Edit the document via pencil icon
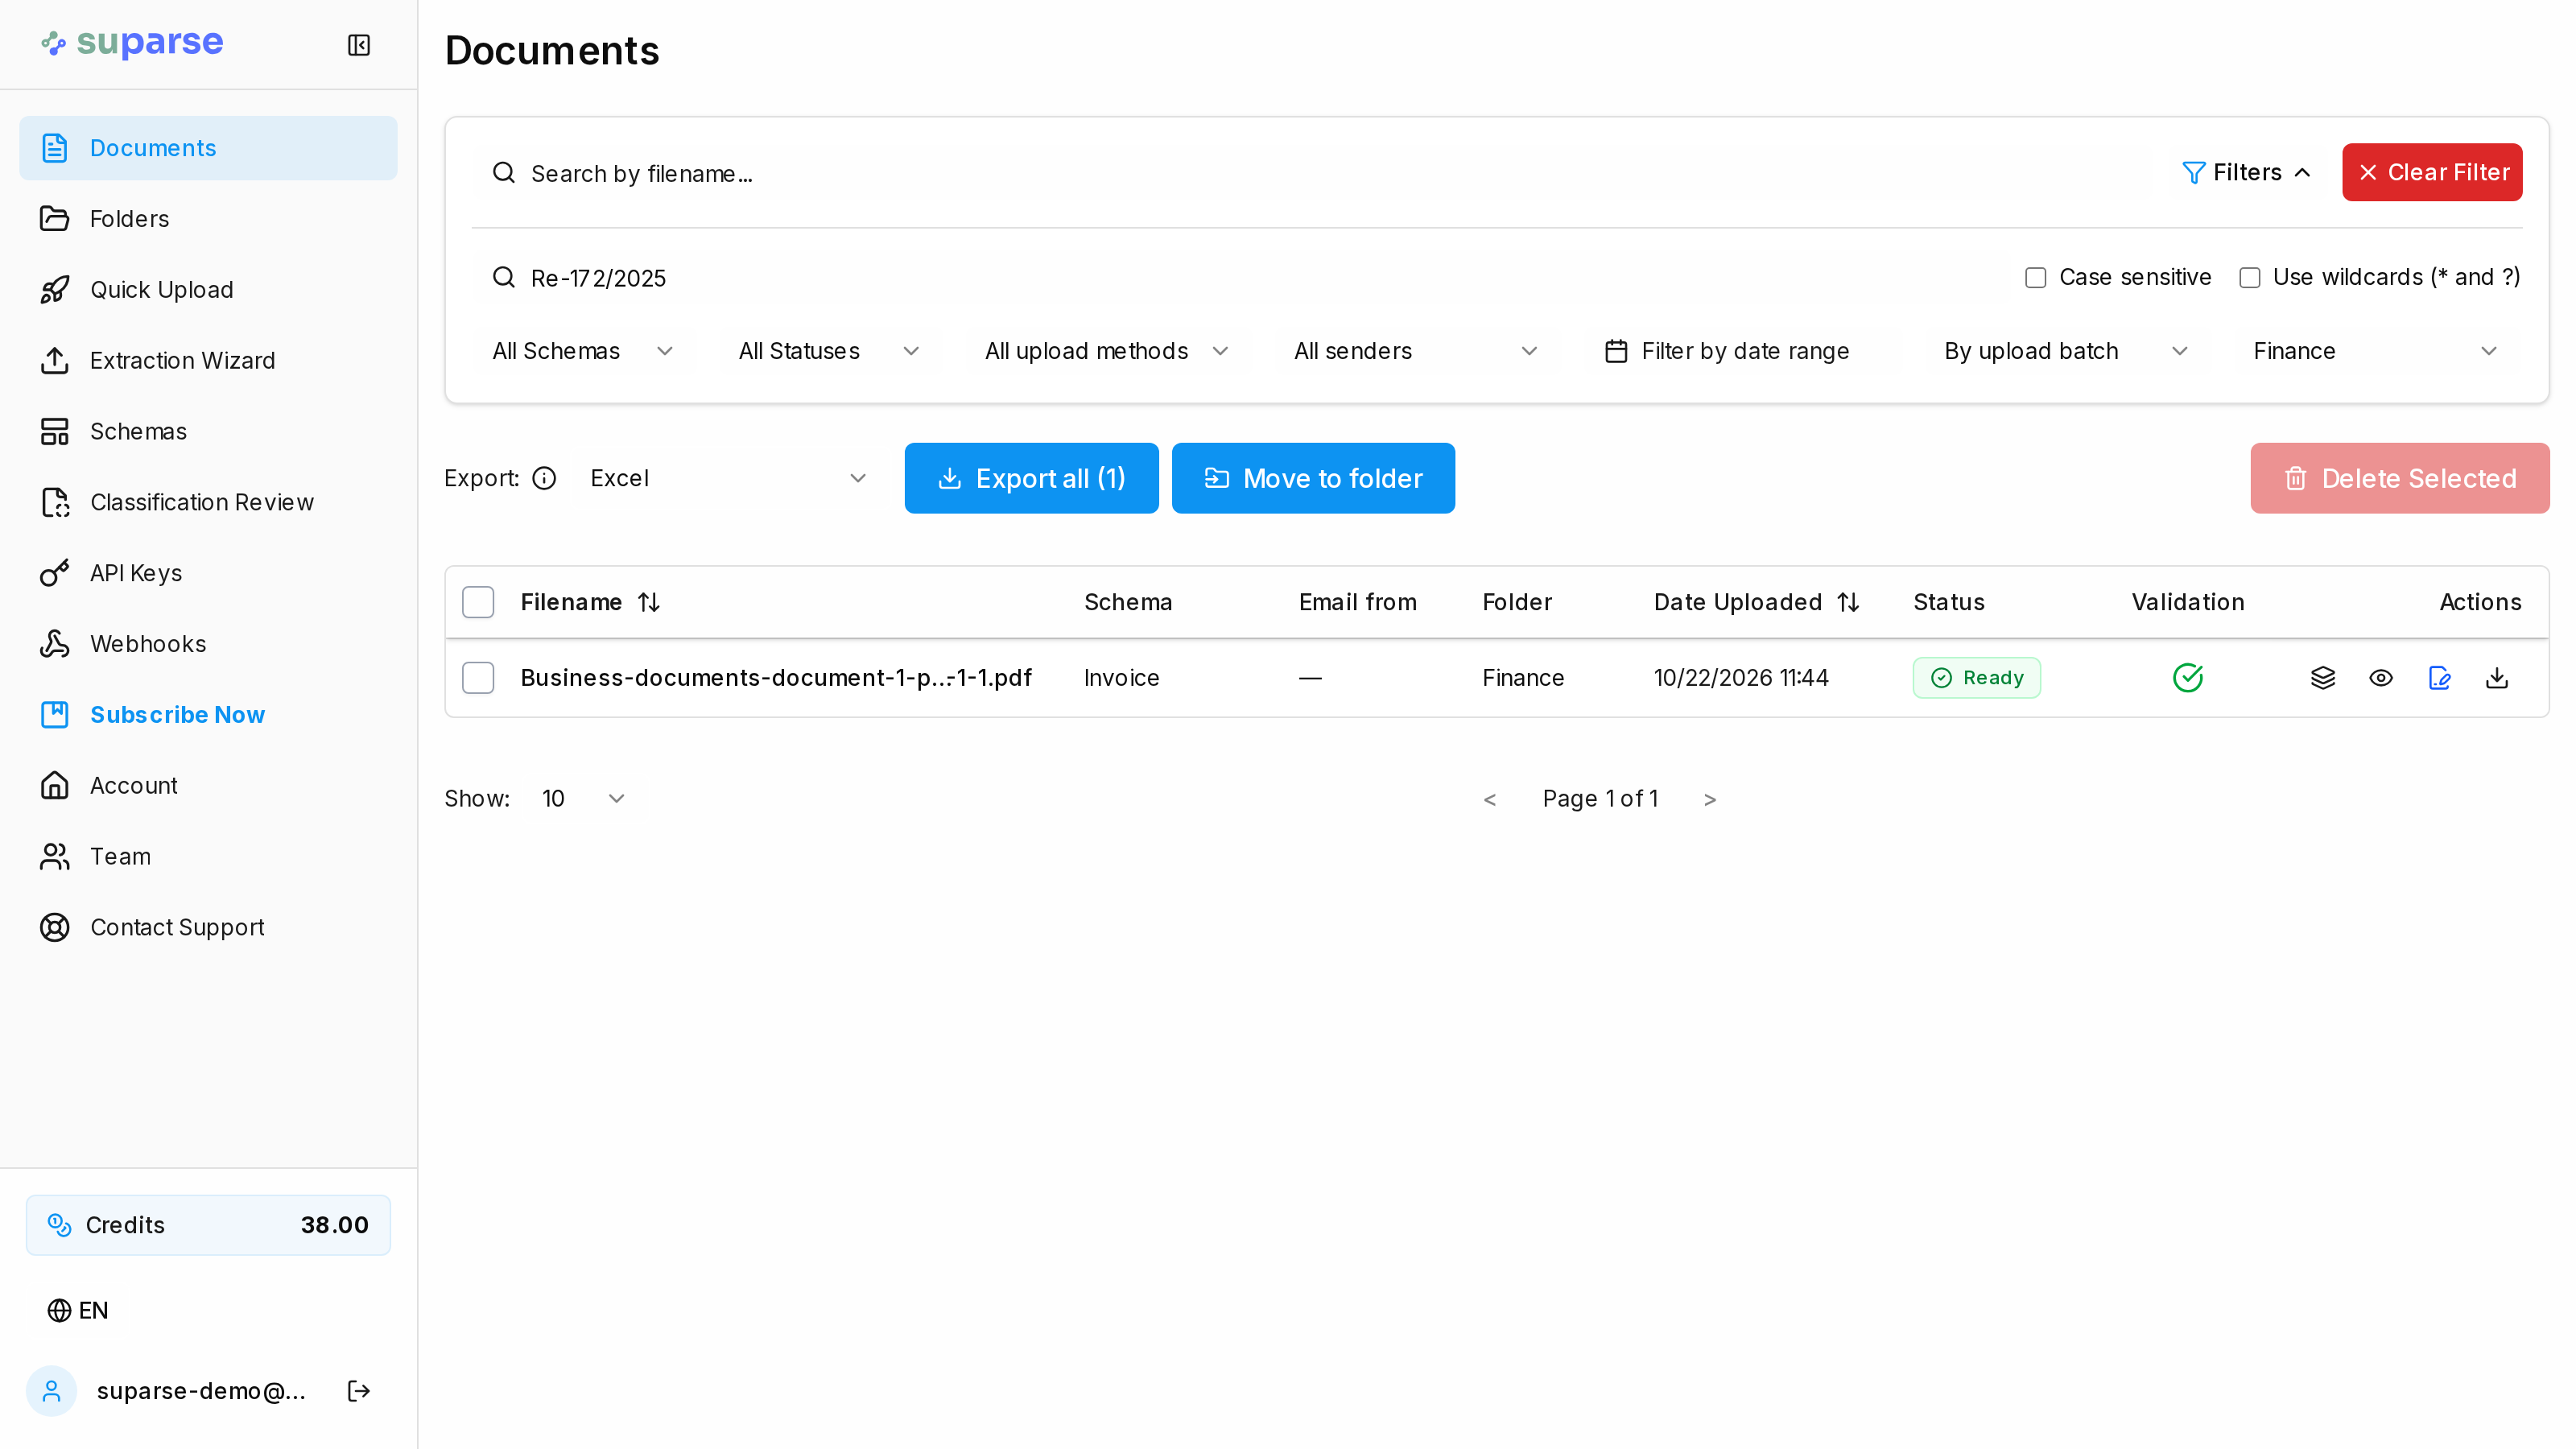This screenshot has height=1449, width=2576. [2439, 678]
